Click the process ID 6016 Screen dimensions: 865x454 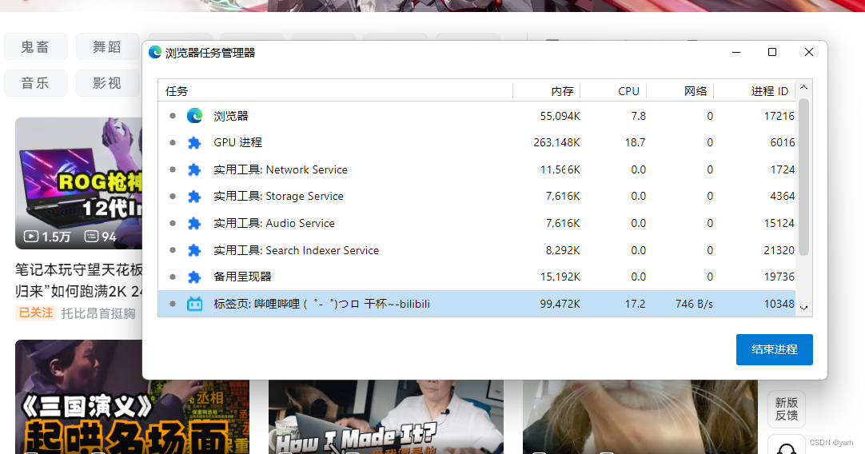[x=782, y=142]
